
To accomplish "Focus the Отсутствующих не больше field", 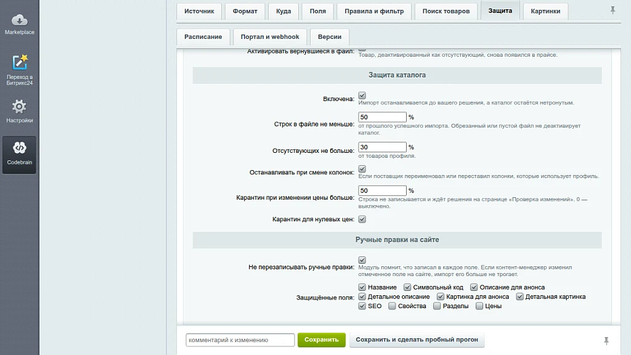I will tap(382, 147).
